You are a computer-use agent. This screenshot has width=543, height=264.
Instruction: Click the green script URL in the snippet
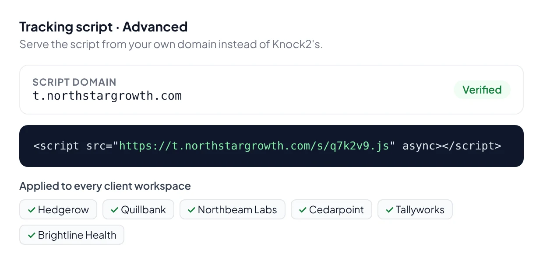coord(254,146)
